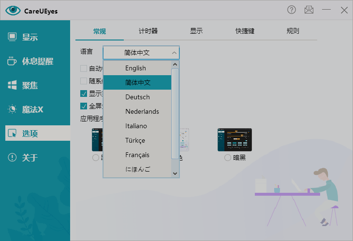Click the 暗黑 dark theme thumbnail
Image resolution: width=353 pixels, height=241 pixels.
click(x=235, y=140)
